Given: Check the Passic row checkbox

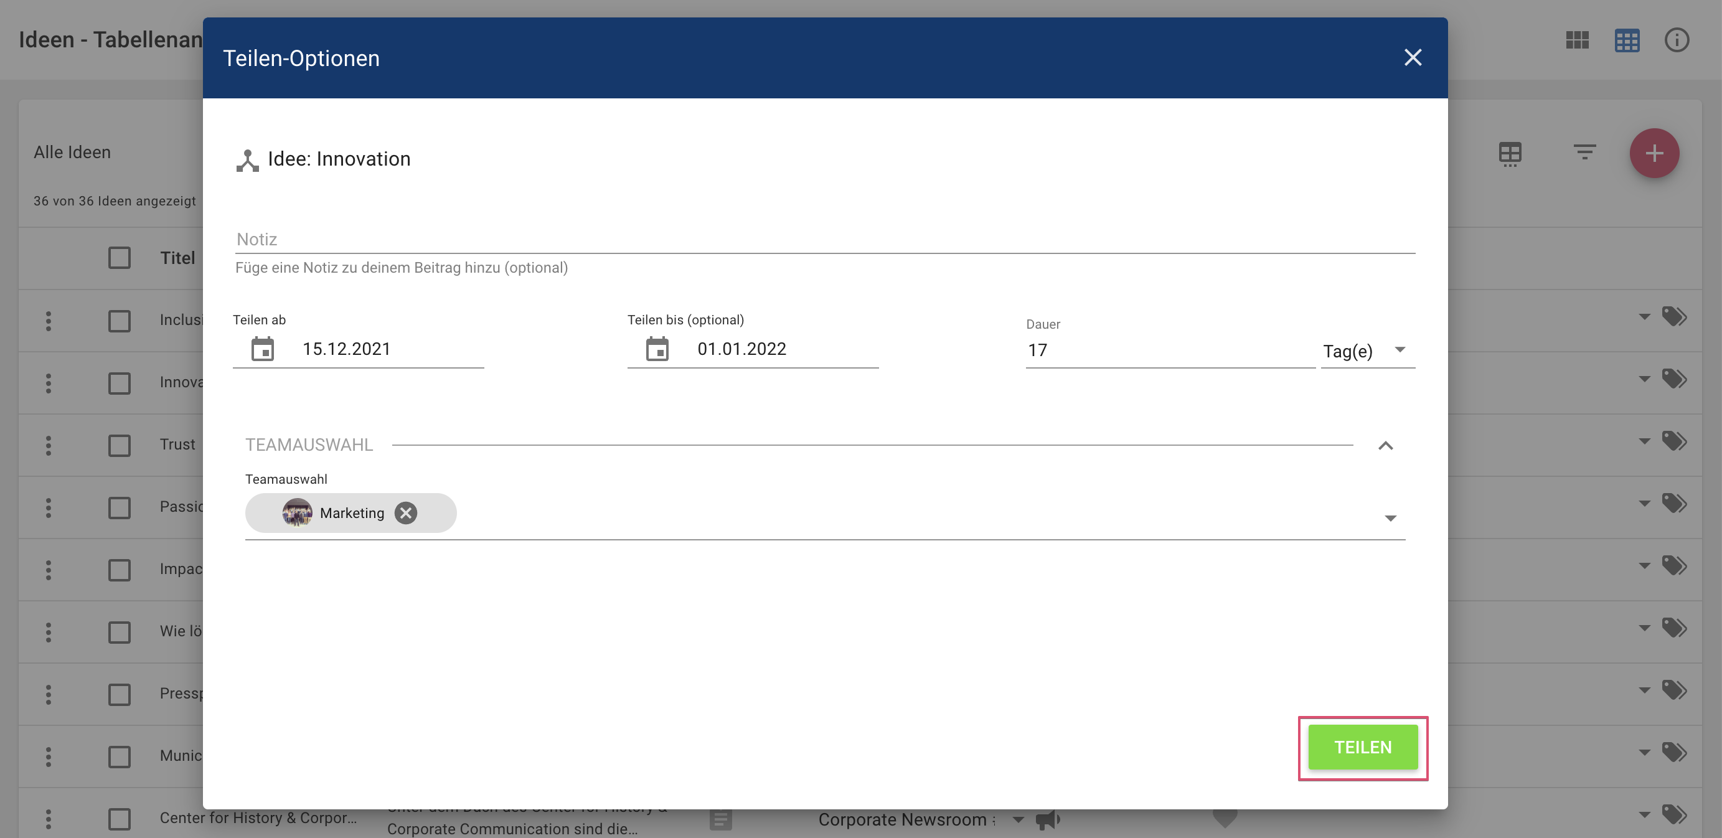Looking at the screenshot, I should [120, 507].
